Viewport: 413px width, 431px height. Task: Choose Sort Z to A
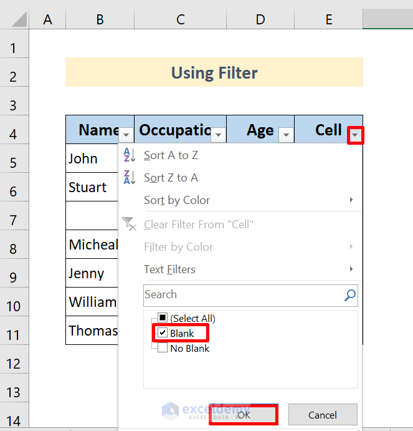[x=240, y=178]
